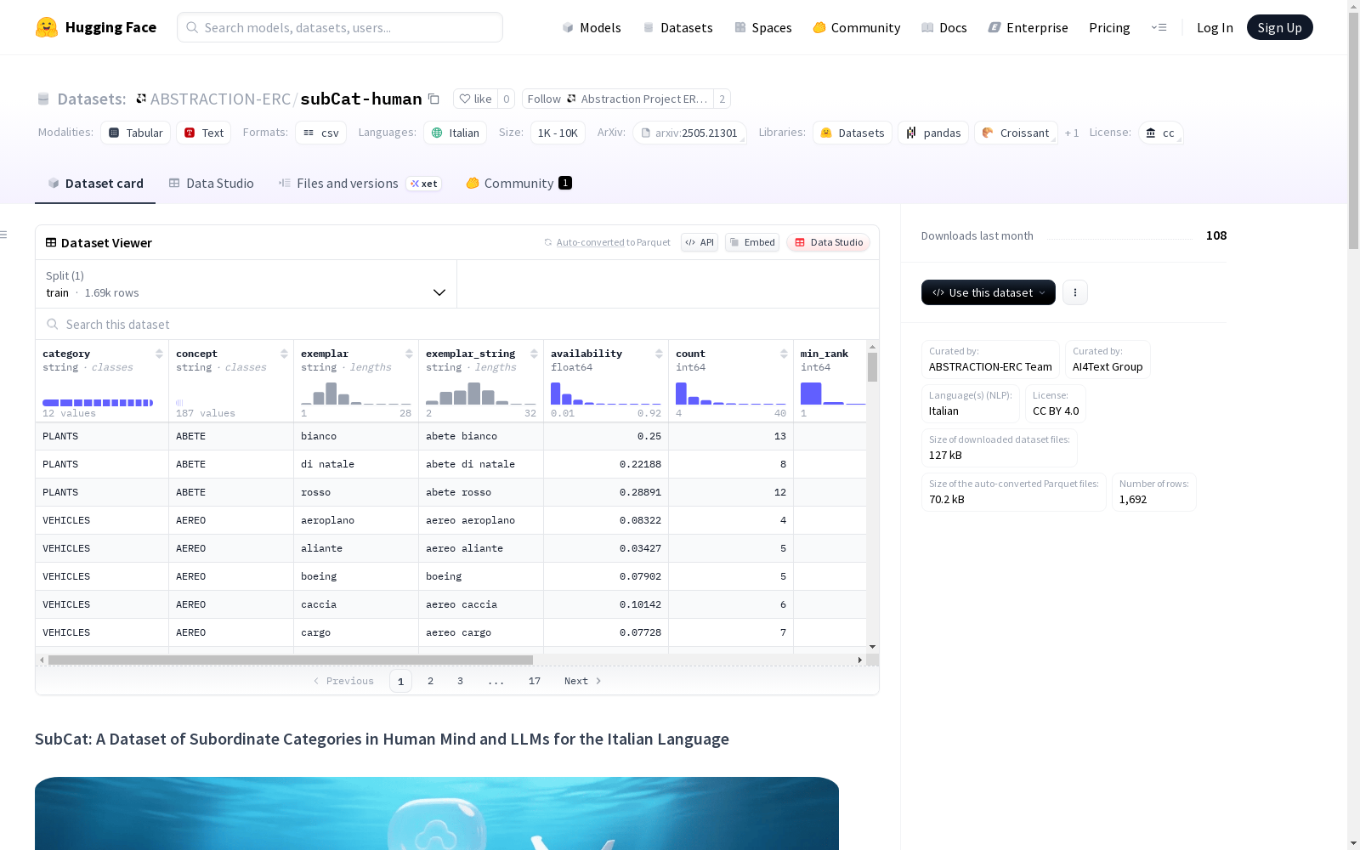Image resolution: width=1360 pixels, height=850 pixels.
Task: Click the Embed button
Action: coord(752,242)
